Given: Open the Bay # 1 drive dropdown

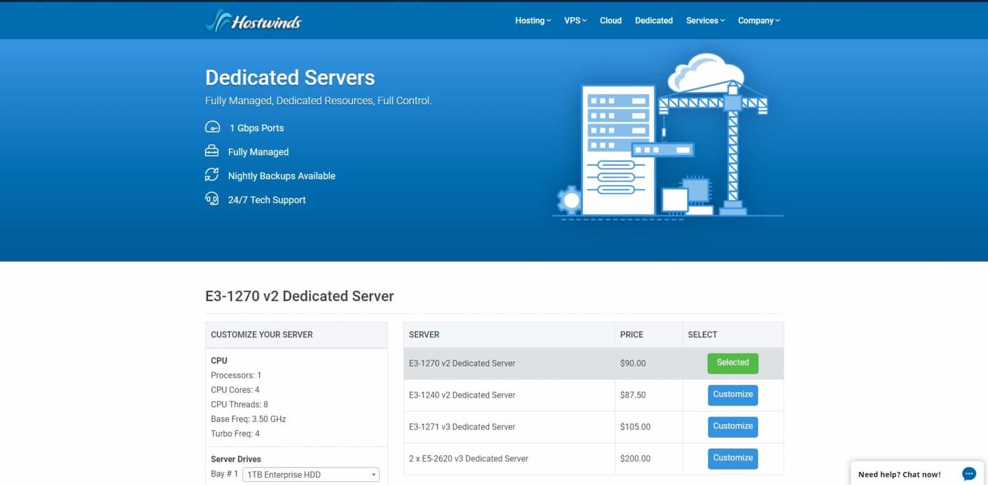Looking at the screenshot, I should [x=311, y=475].
